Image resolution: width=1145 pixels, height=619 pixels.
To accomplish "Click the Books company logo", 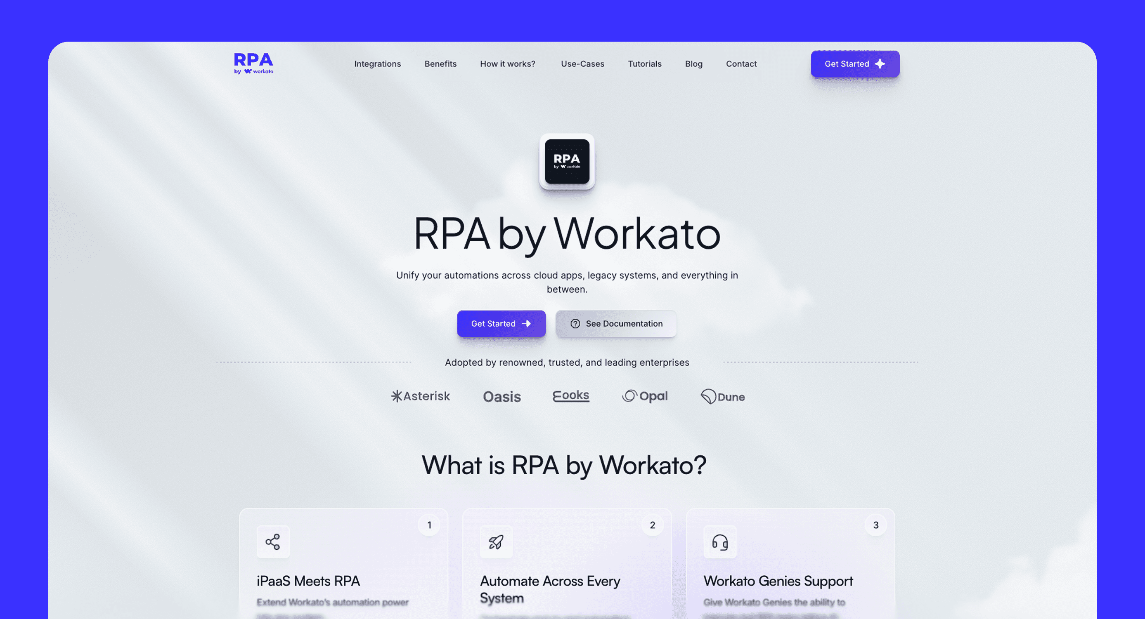I will 571,395.
